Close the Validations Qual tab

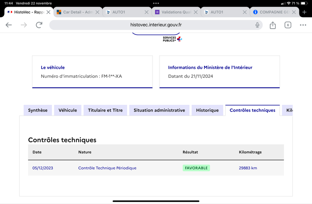[x=196, y=12]
